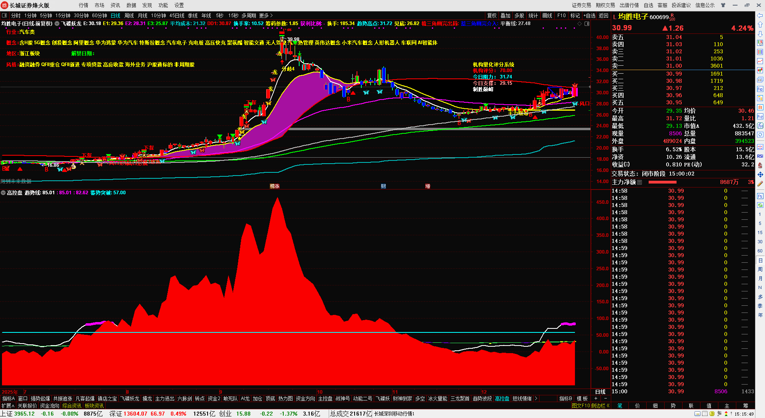
Task: Click the skin shirt icon in title bar
Action: tap(723, 5)
